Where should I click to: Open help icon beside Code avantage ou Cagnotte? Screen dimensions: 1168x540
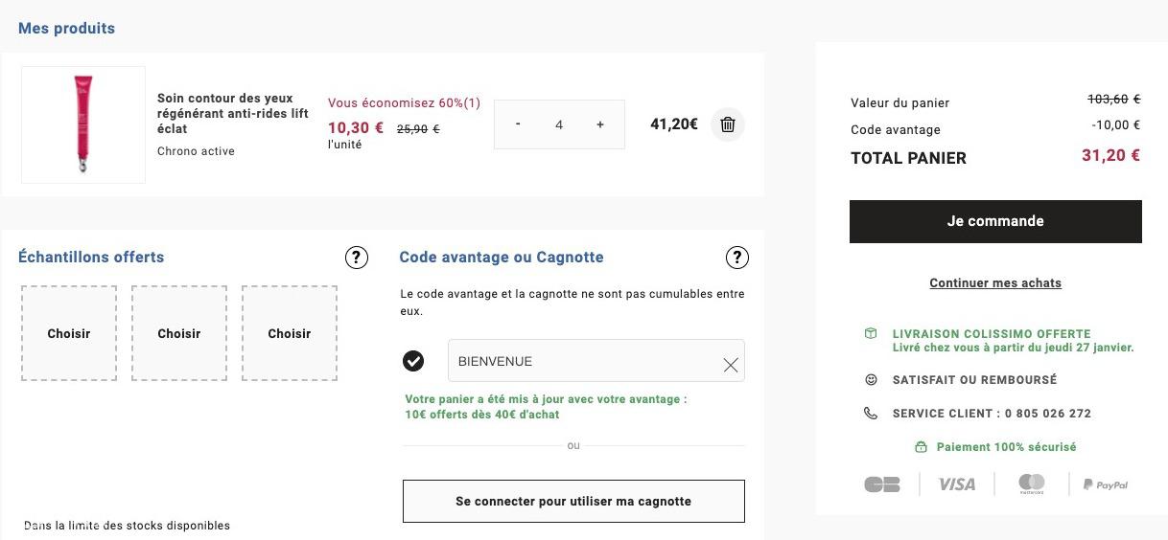click(x=736, y=258)
